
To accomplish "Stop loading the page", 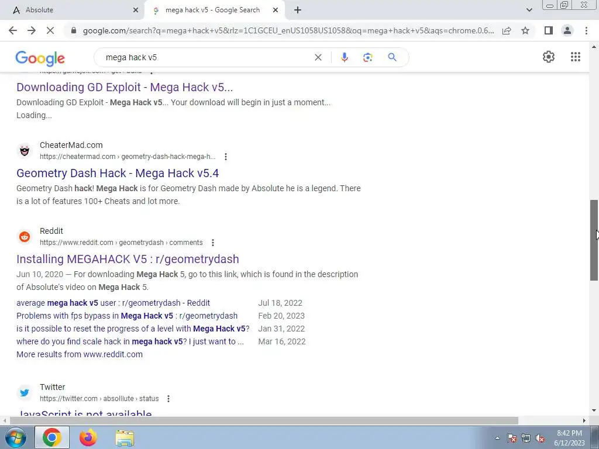I will coord(50,30).
